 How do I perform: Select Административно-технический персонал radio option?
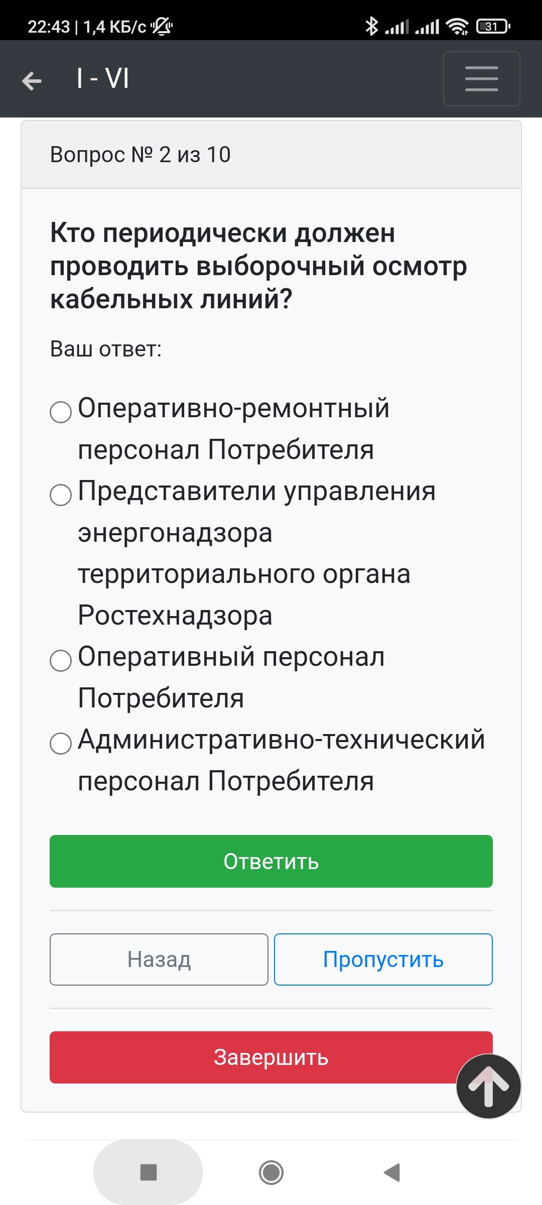pos(61,744)
